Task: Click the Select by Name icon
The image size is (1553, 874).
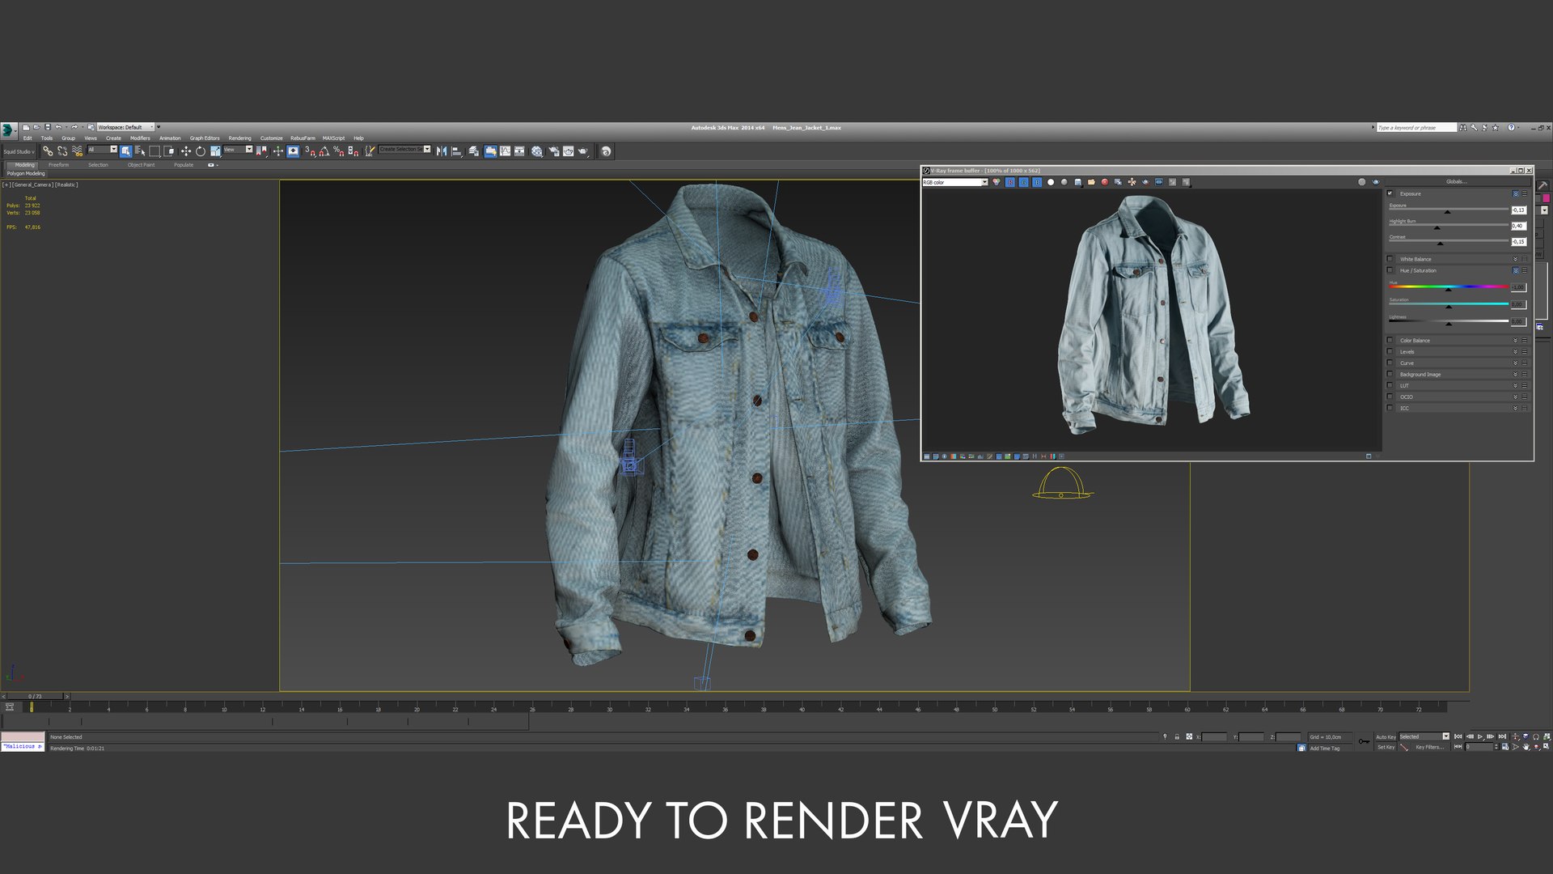Action: tap(140, 151)
